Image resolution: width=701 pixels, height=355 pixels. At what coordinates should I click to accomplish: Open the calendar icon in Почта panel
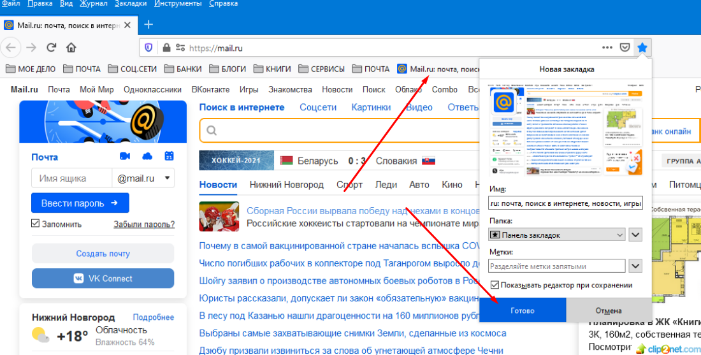(x=169, y=156)
